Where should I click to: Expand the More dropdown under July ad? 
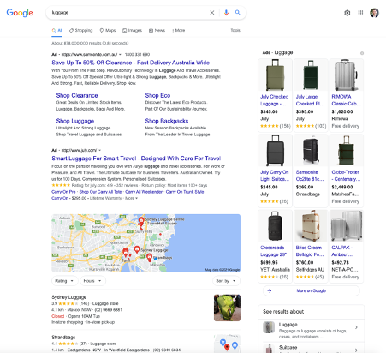[x=131, y=198]
